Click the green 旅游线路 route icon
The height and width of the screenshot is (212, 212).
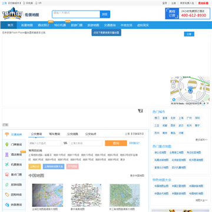[x=7, y=184]
